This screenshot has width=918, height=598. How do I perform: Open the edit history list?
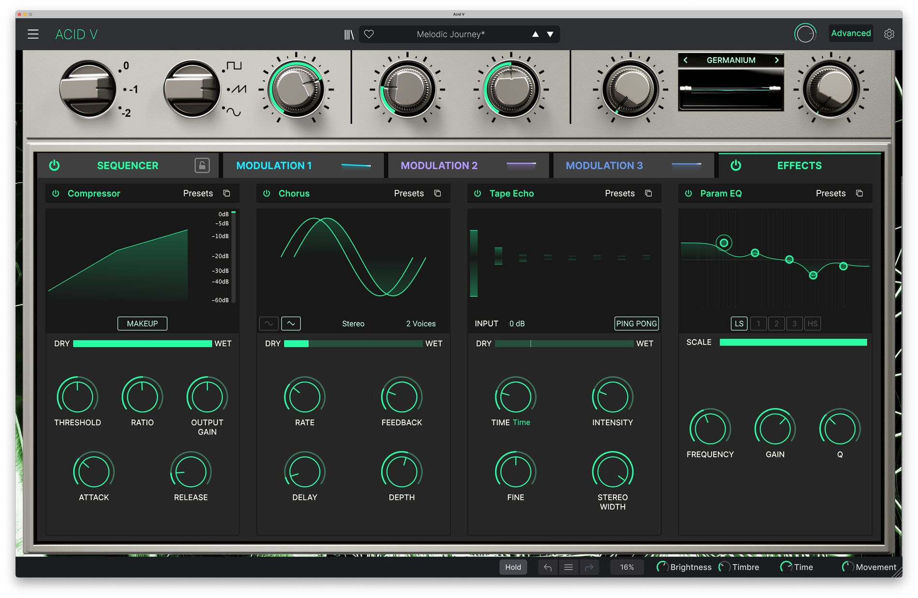[x=568, y=567]
